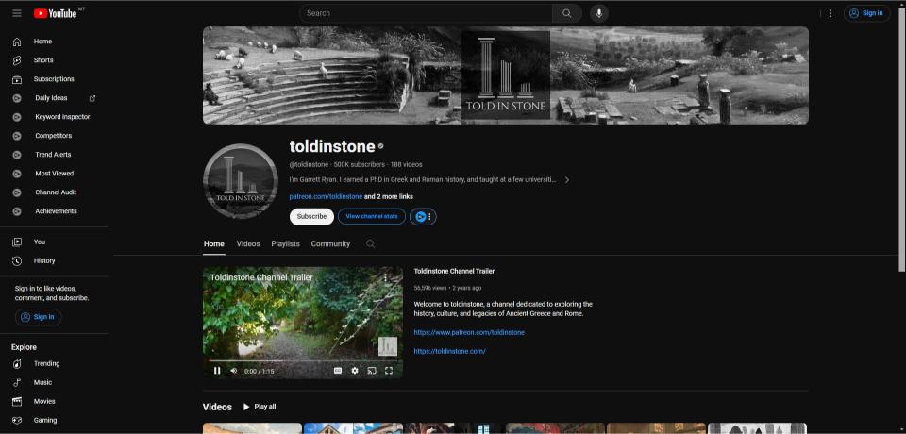Expand the channel description chevron

(567, 179)
